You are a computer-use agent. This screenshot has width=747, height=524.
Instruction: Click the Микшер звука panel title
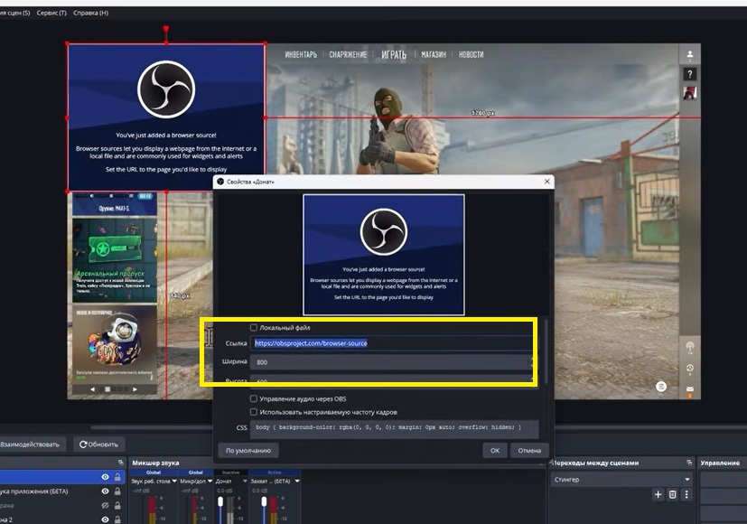coord(155,463)
